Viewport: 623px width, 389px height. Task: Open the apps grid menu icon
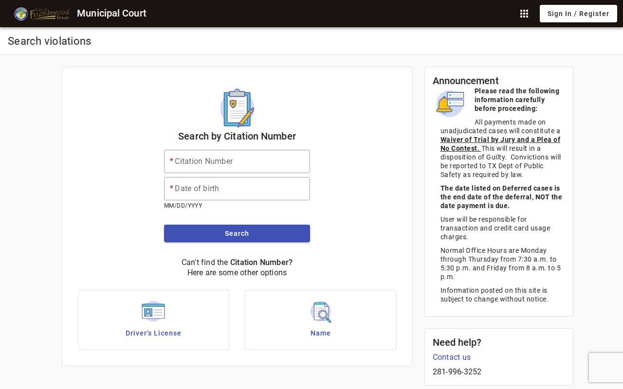(x=524, y=14)
